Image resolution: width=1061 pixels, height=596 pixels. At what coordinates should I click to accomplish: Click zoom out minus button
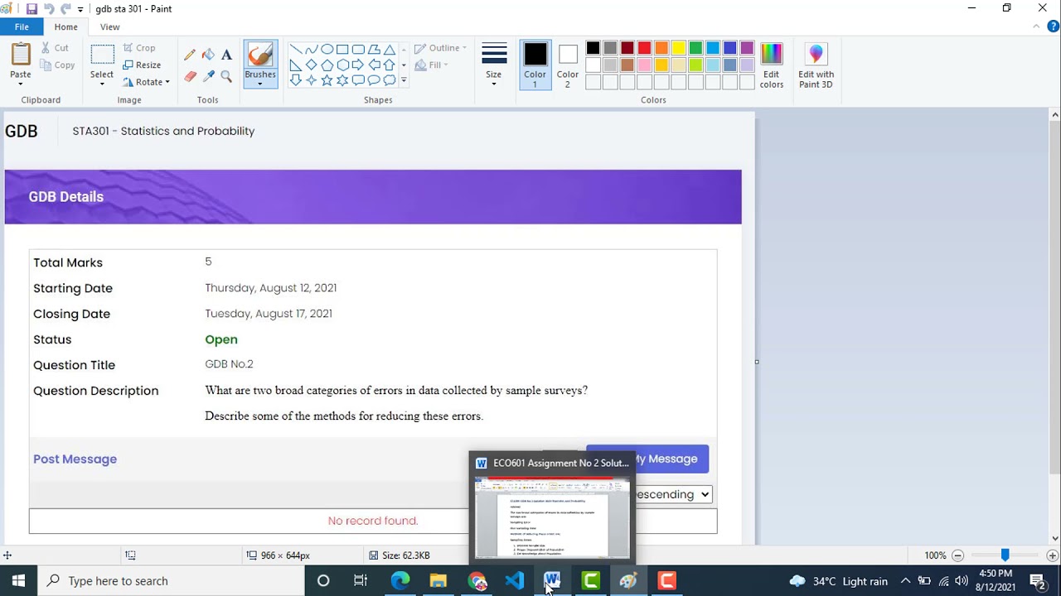click(957, 555)
